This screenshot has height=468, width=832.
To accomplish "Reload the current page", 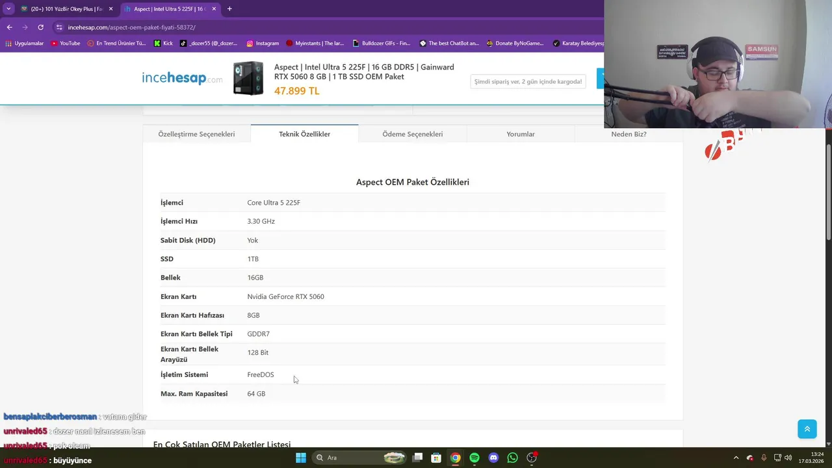I will [40, 27].
